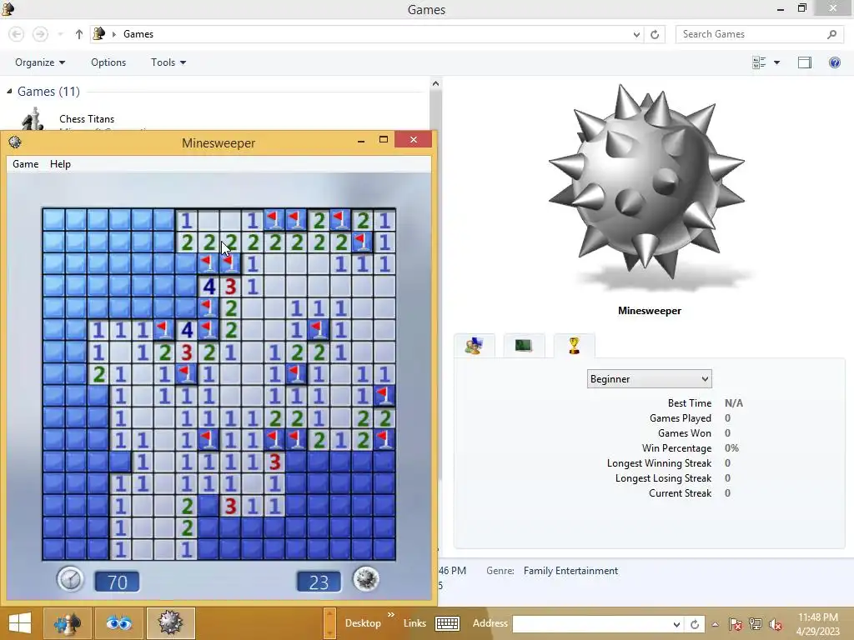Click the mine counter icon

pyautogui.click(x=365, y=579)
